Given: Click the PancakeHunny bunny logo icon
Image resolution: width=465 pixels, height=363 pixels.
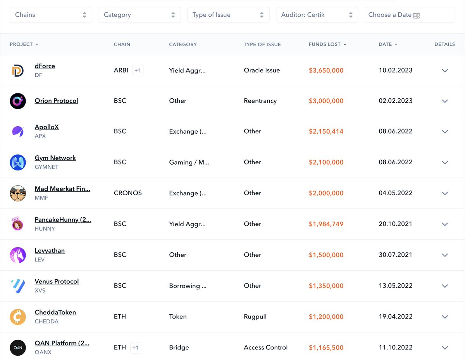Looking at the screenshot, I should tap(18, 224).
